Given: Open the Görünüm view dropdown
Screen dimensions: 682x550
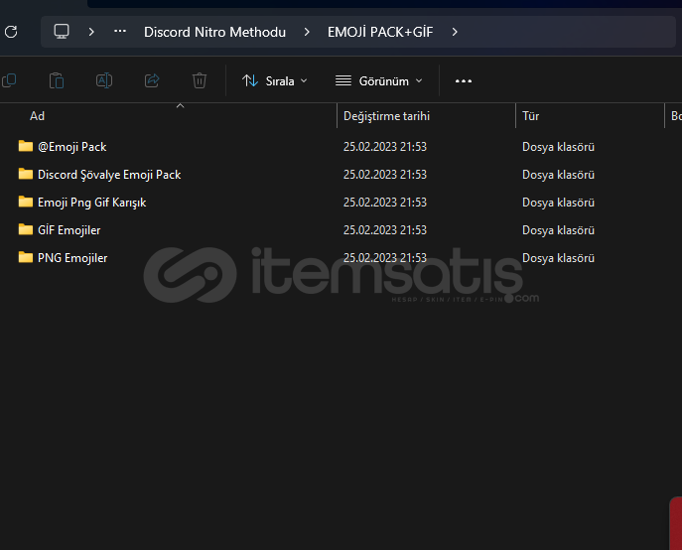Looking at the screenshot, I should pos(379,81).
